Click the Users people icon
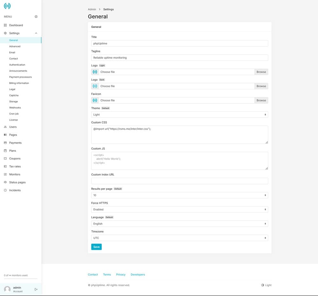This screenshot has height=296, width=318. coord(5,127)
